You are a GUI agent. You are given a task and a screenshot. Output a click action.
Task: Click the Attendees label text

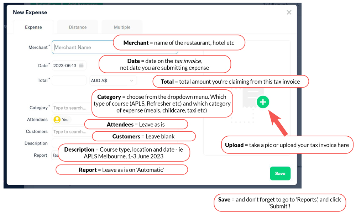point(37,120)
